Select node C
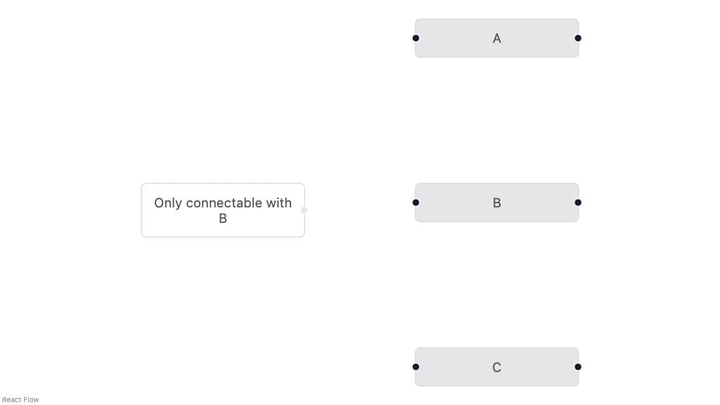The width and height of the screenshot is (720, 405). point(497,367)
